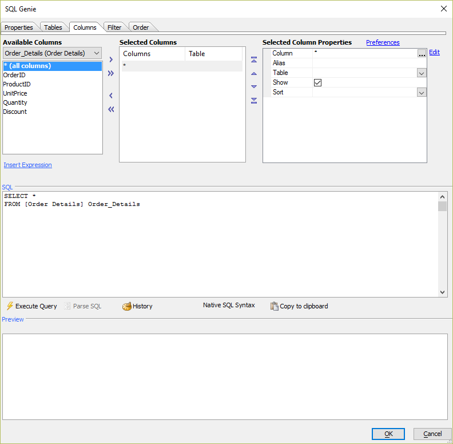Click the Copy to clipboard label text
The height and width of the screenshot is (444, 453).
pyautogui.click(x=304, y=306)
